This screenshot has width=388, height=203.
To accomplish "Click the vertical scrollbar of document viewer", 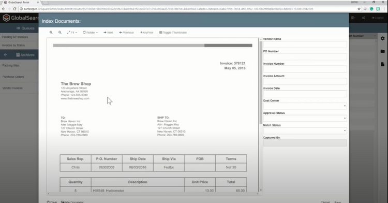I will click(261, 83).
